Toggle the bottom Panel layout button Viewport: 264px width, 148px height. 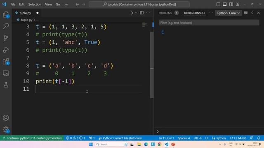point(224,5)
